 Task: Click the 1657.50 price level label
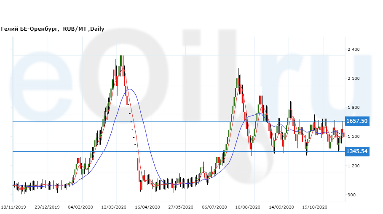357,121
